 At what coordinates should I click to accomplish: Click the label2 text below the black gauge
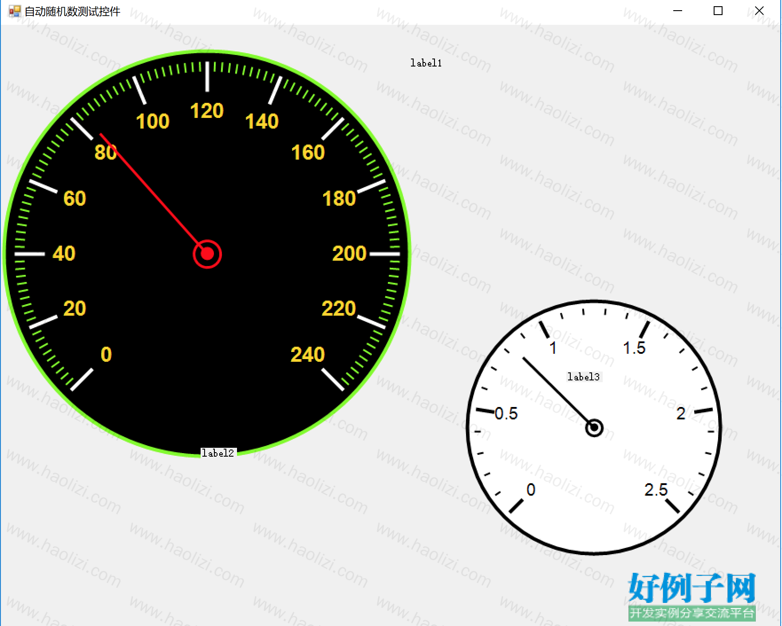pos(218,453)
